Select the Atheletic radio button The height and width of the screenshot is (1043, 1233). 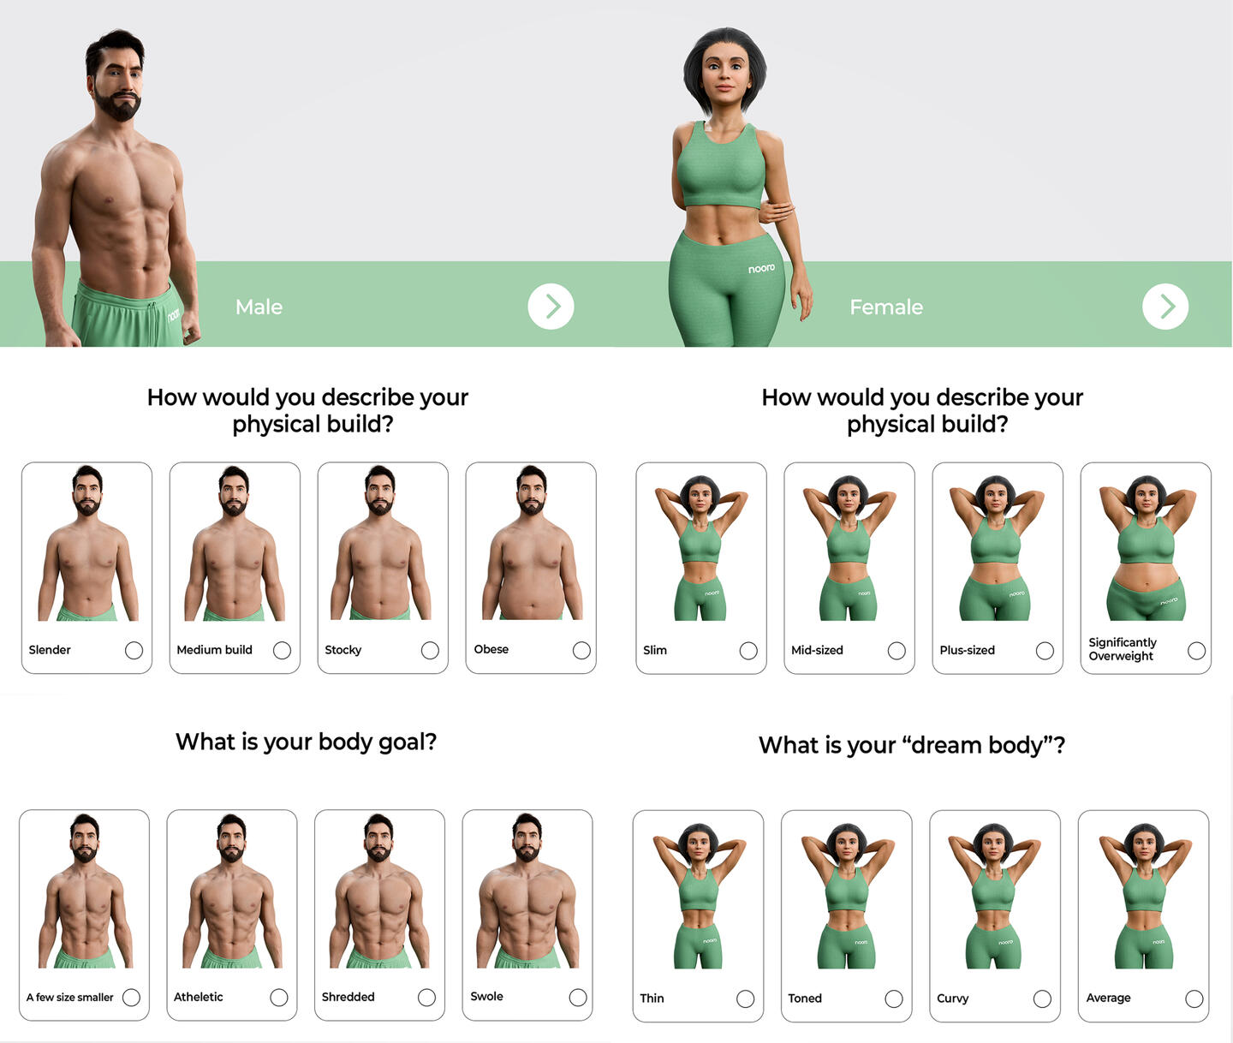pos(278,998)
